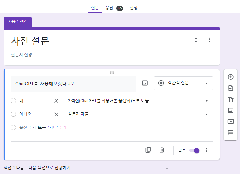
Task: Grab the question drag handle dots
Action: click(x=112, y=72)
